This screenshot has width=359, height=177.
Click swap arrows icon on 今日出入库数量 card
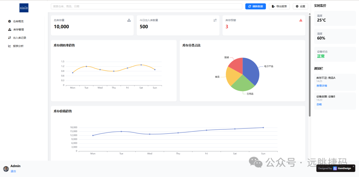pyautogui.click(x=215, y=20)
